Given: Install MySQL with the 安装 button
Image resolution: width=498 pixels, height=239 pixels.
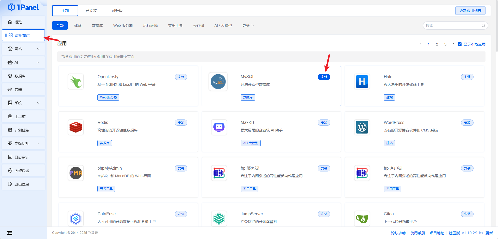Looking at the screenshot, I should click(324, 77).
